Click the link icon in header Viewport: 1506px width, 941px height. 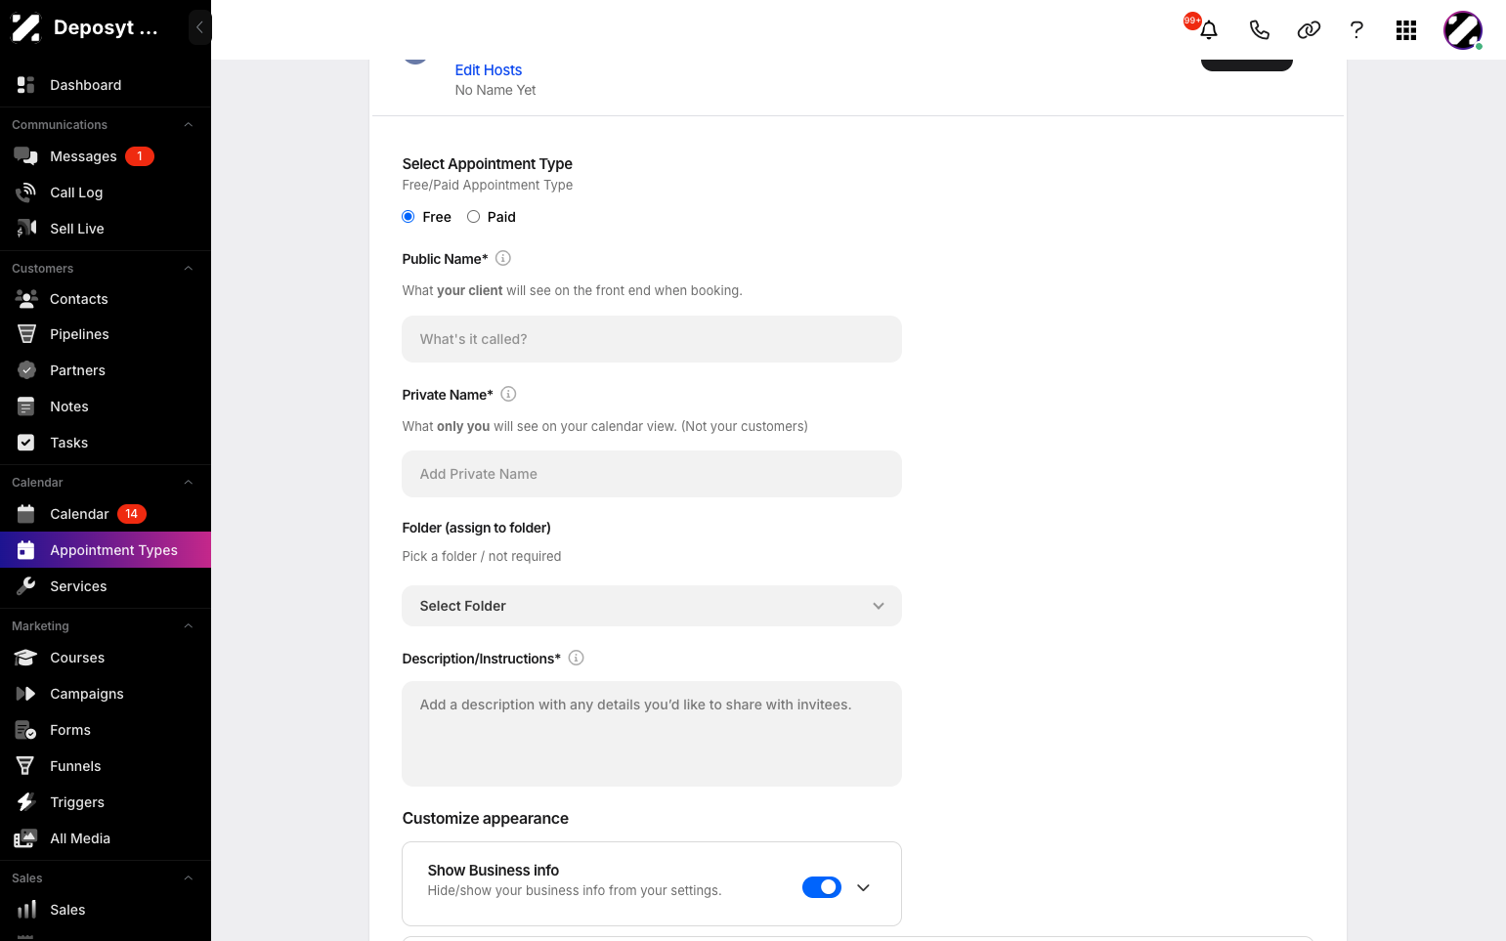coord(1309,30)
